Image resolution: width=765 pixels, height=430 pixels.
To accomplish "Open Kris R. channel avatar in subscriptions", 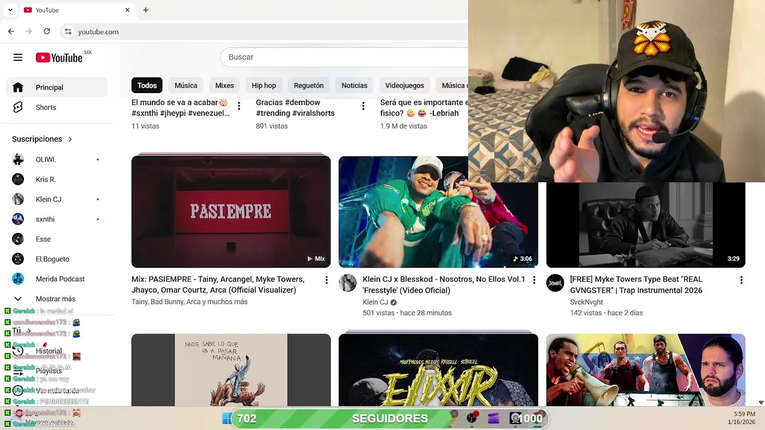I will [18, 179].
